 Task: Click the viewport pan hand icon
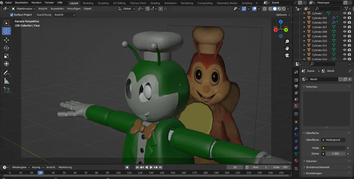pyautogui.click(x=287, y=48)
